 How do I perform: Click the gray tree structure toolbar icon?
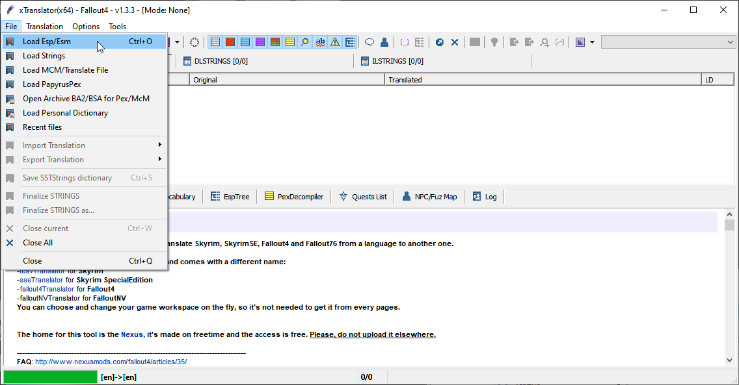420,42
